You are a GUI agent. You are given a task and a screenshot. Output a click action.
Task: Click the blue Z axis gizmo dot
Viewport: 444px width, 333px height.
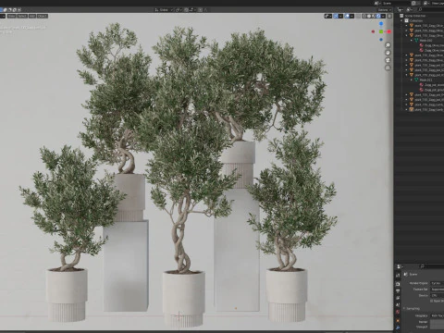381,23
